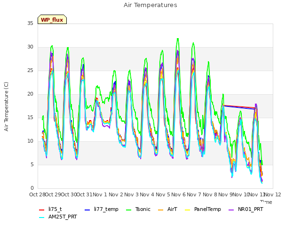Click the Nov 3 x-axis tick label
301x226 pixels.
pos(131,195)
